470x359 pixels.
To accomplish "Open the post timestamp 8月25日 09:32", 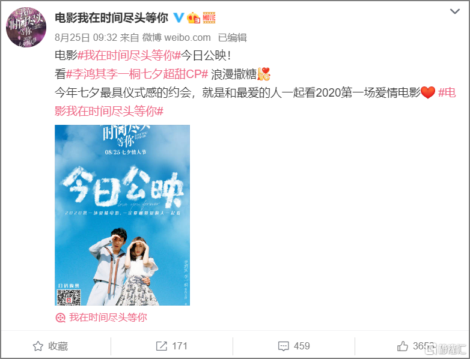I will pos(86,37).
